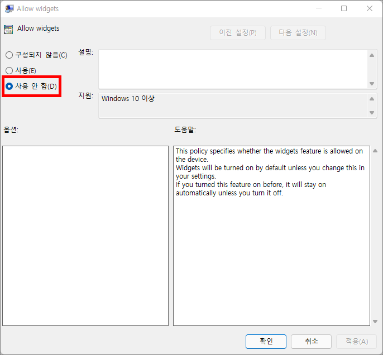Click the empty 옵션 options panel

85,236
